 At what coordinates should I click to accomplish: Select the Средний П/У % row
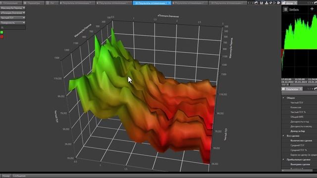[299, 150]
